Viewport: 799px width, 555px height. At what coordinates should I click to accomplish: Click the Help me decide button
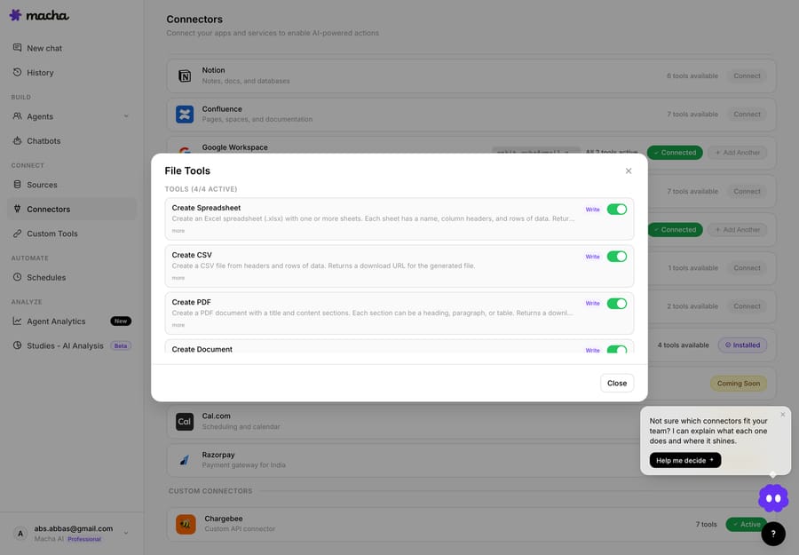[684, 460]
